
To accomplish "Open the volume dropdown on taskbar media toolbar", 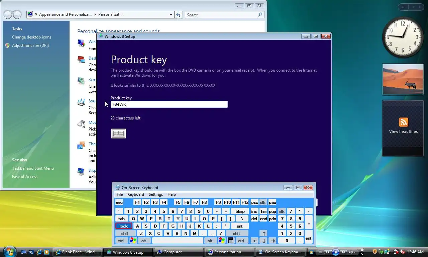I will (354, 252).
